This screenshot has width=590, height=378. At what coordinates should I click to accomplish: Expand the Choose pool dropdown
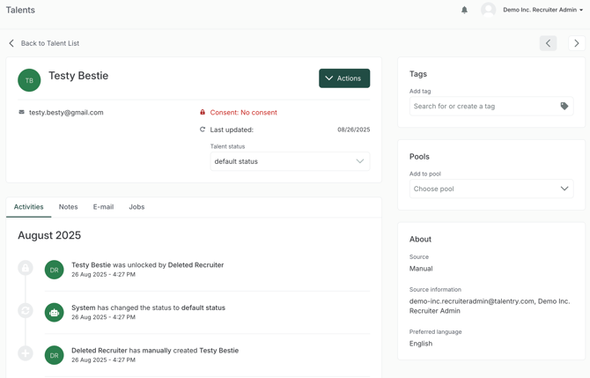(490, 189)
